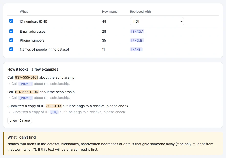Click the [EMAIL] replacement tag
This screenshot has width=226, height=158.
(137, 32)
